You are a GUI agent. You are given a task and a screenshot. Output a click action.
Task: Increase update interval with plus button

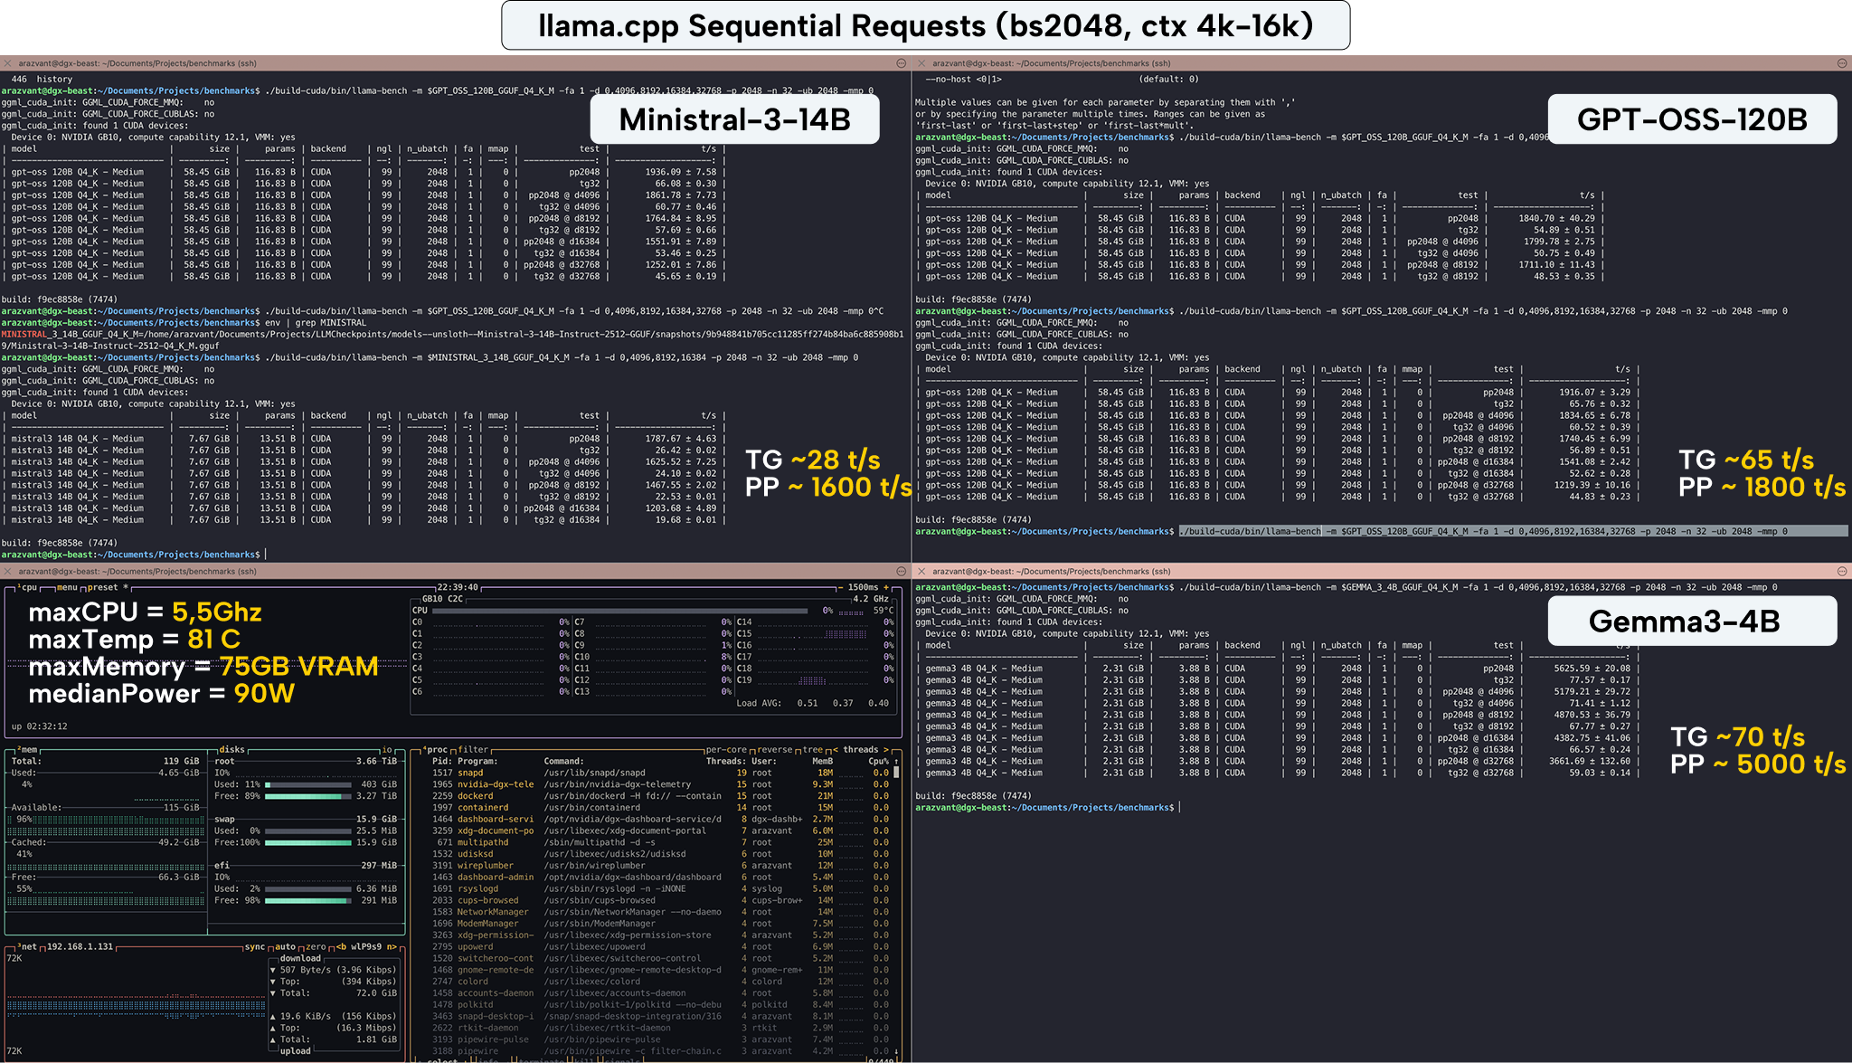[886, 588]
